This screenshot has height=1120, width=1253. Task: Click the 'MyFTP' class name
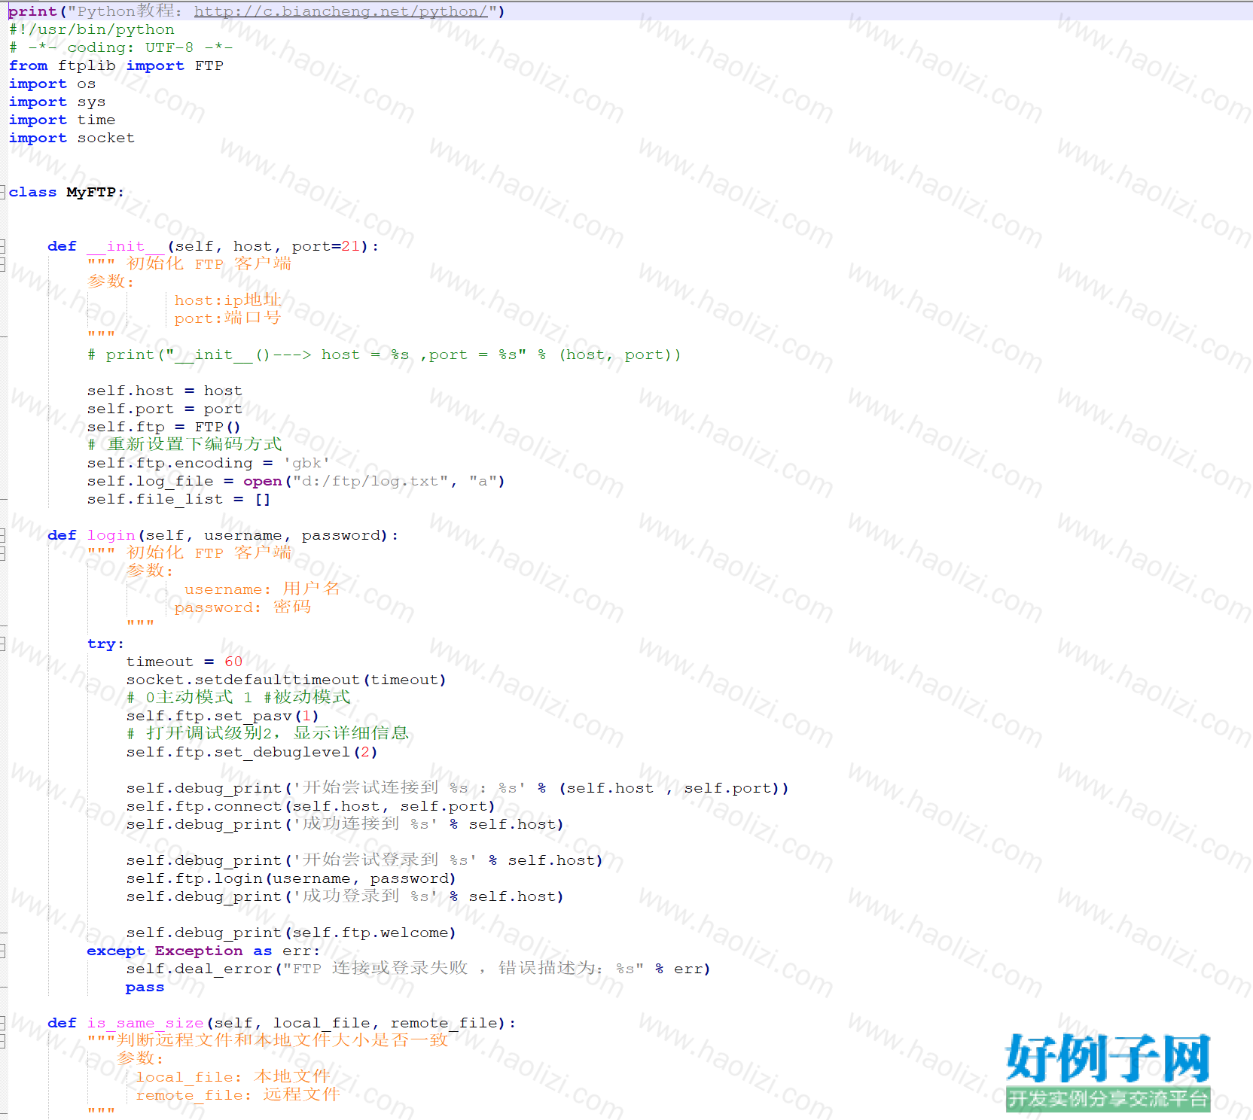(x=91, y=192)
